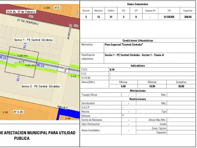Select the "Máxima" height header

[x=152, y=82]
